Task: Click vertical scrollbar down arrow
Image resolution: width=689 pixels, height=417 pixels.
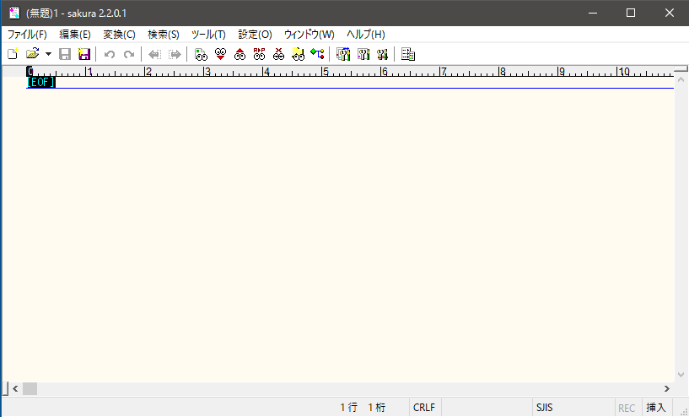Action: pos(681,375)
